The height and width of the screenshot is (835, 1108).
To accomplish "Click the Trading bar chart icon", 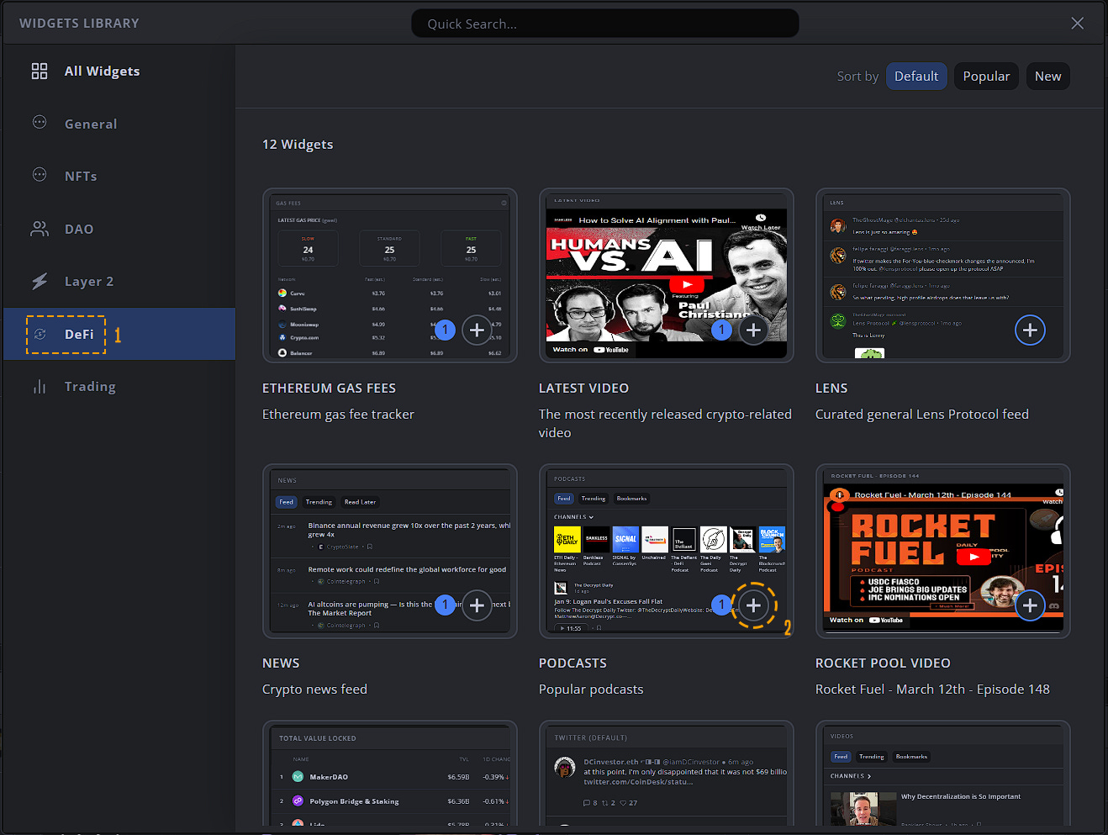I will click(x=40, y=387).
